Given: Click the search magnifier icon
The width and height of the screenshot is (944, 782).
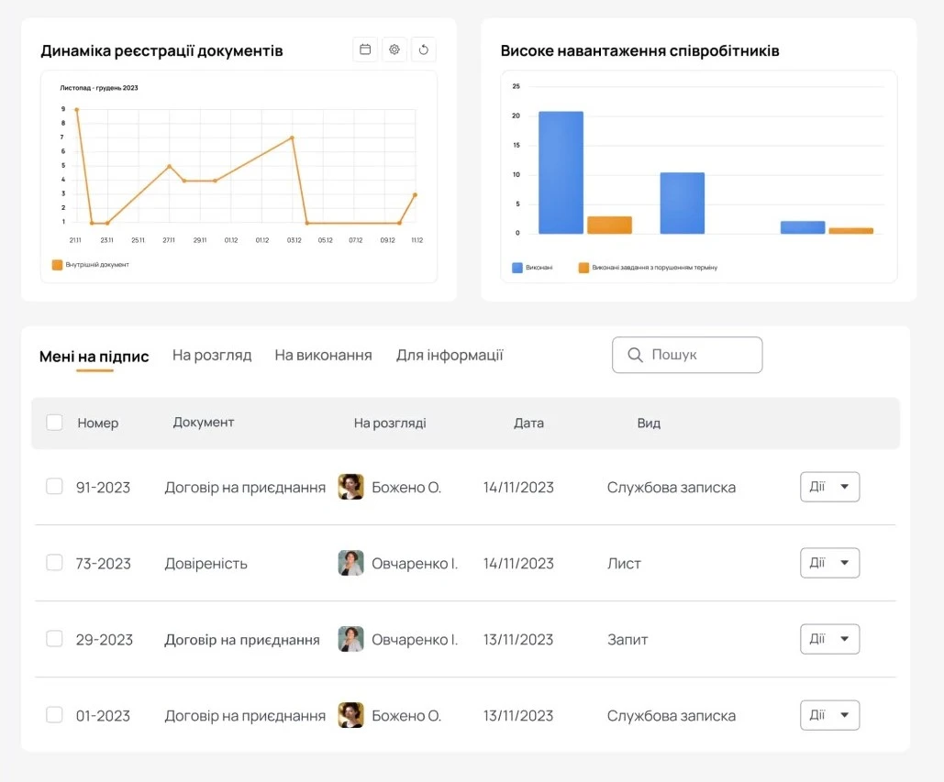Looking at the screenshot, I should click(635, 355).
